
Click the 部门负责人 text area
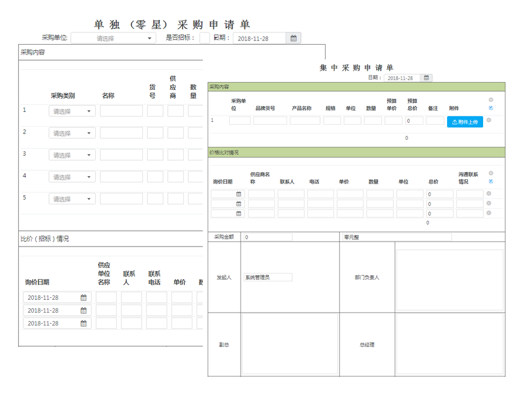450,277
